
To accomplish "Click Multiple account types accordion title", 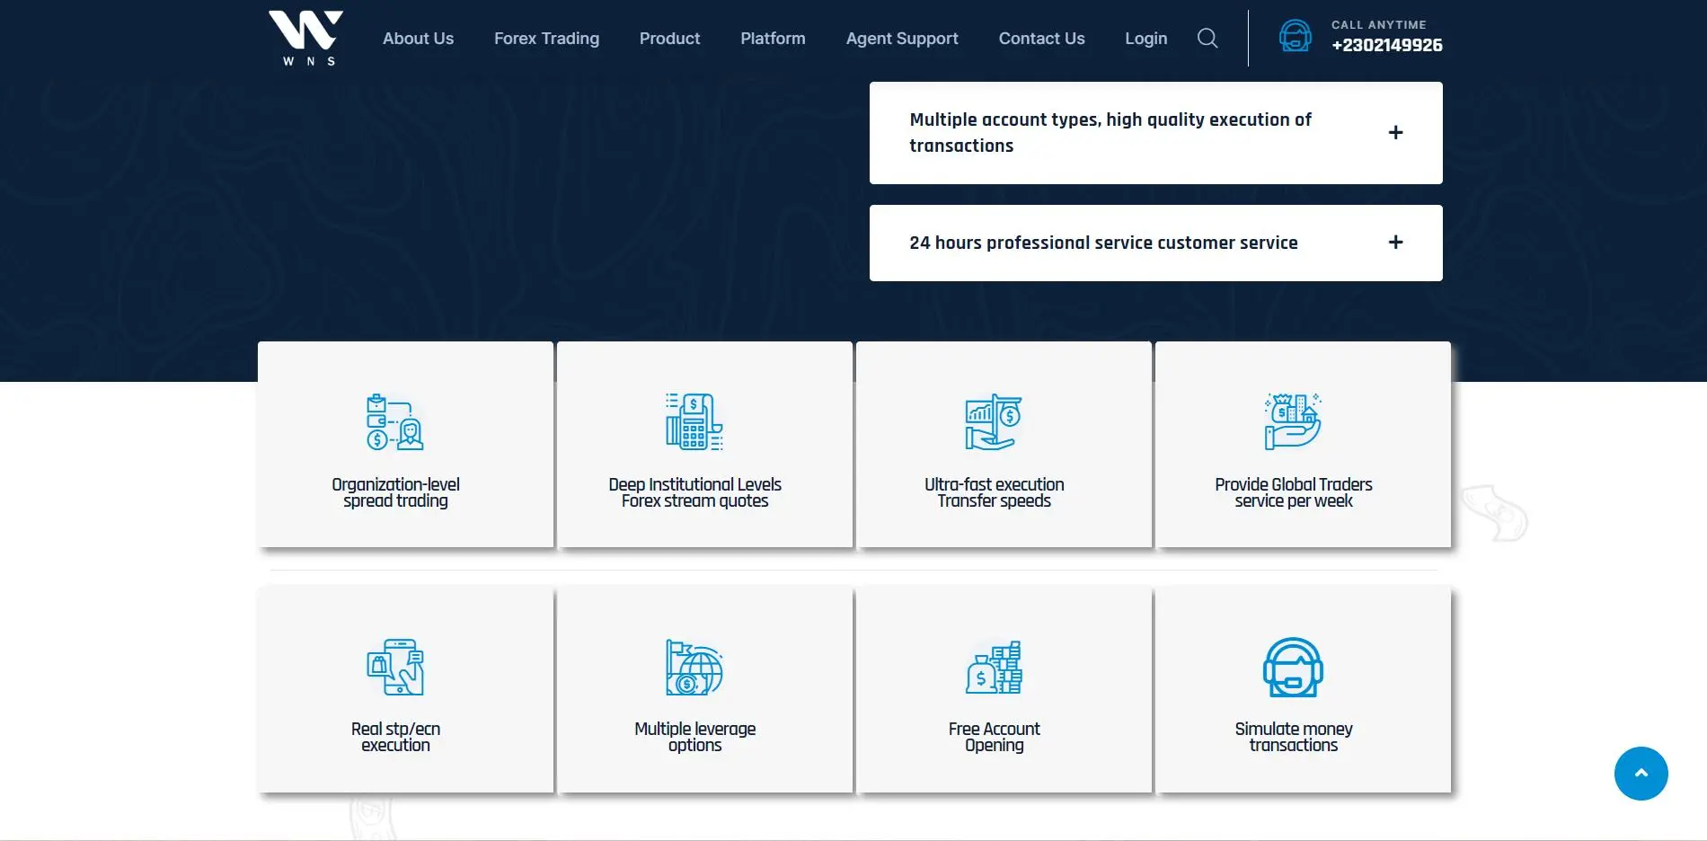I will (1110, 132).
